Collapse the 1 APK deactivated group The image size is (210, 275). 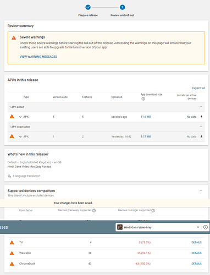201,127
